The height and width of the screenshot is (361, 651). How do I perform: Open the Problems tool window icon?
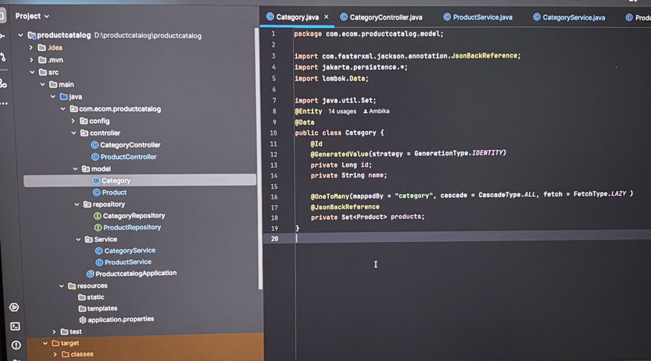pyautogui.click(x=16, y=345)
